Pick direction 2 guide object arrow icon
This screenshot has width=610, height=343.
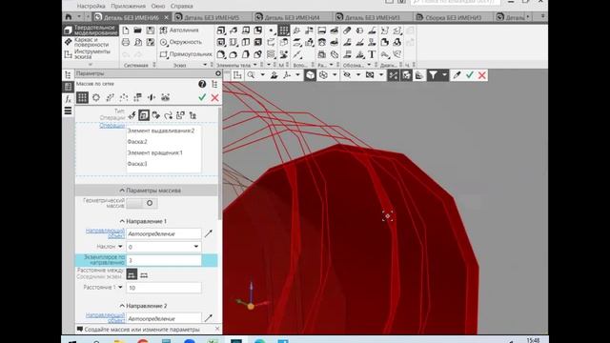[209, 317]
